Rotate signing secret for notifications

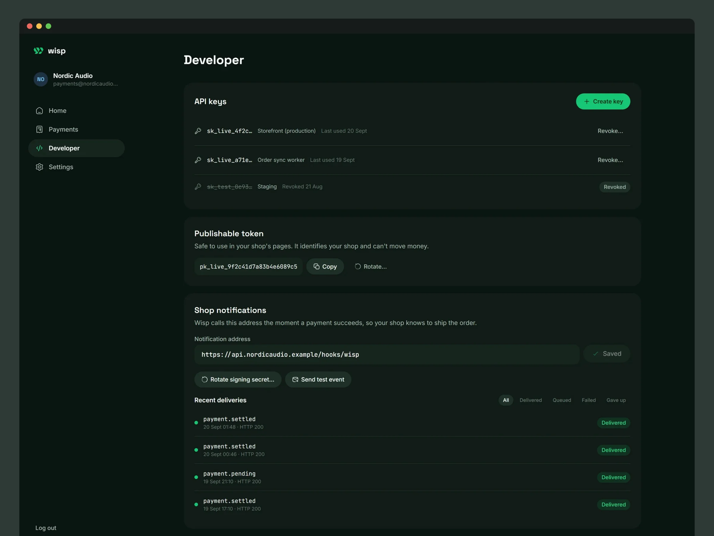pyautogui.click(x=238, y=380)
